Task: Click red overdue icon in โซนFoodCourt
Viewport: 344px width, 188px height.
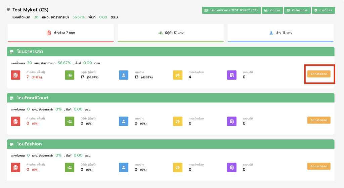Action: point(15,122)
